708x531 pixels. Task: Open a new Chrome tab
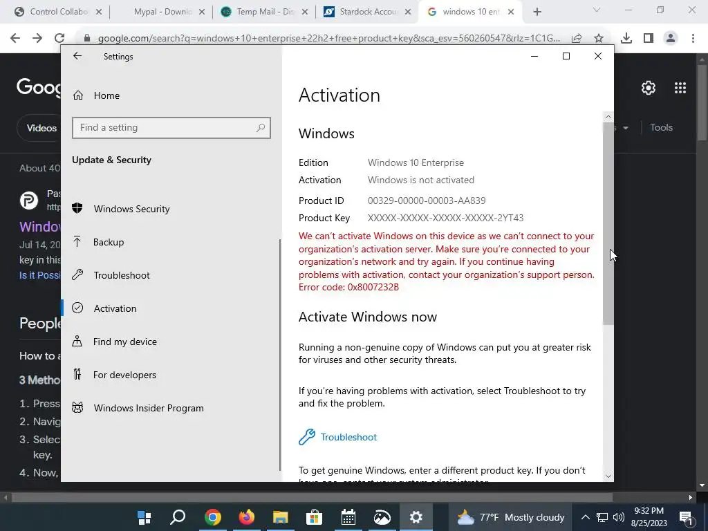pyautogui.click(x=537, y=12)
